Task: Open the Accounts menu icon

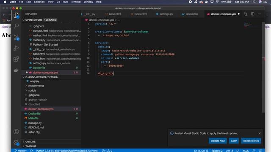Action: (x=16, y=131)
